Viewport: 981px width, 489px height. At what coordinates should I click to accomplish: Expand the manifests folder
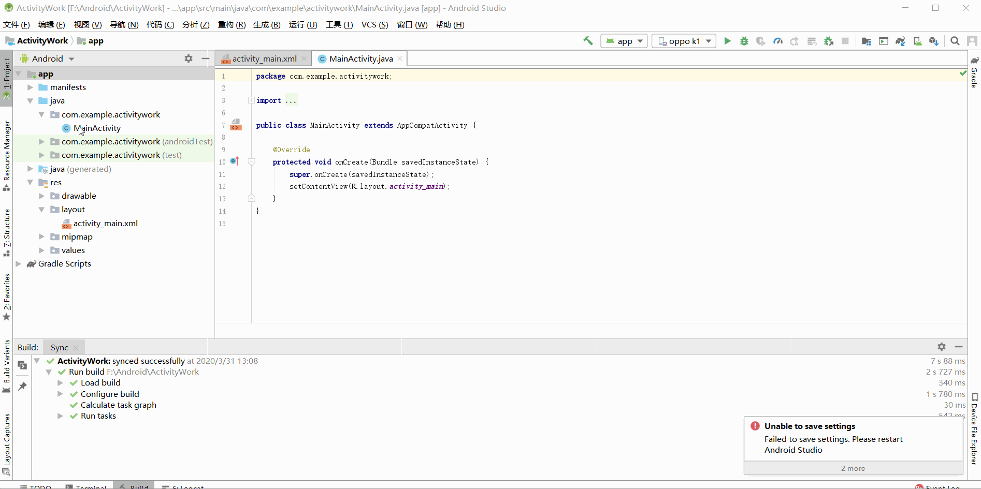(30, 87)
